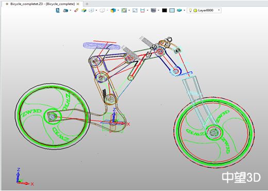Click the shaded blue cube display icon
Viewport: 268px width, 191px height.
113,10
